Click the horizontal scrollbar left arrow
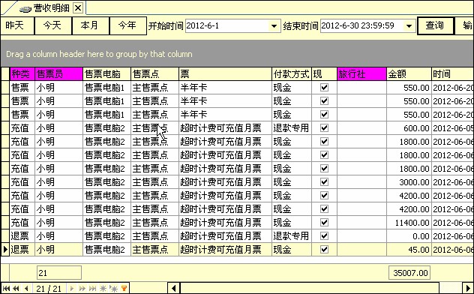 click(x=173, y=288)
